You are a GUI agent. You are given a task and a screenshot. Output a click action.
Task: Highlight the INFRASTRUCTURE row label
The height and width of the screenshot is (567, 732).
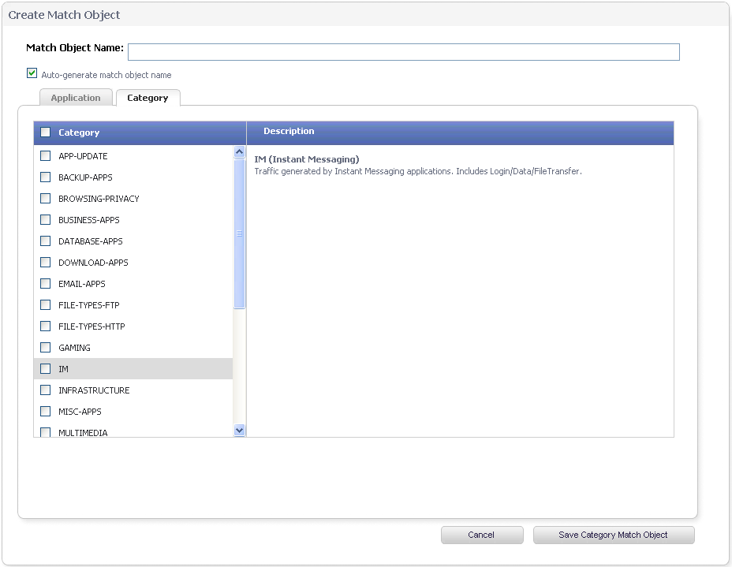pyautogui.click(x=94, y=390)
